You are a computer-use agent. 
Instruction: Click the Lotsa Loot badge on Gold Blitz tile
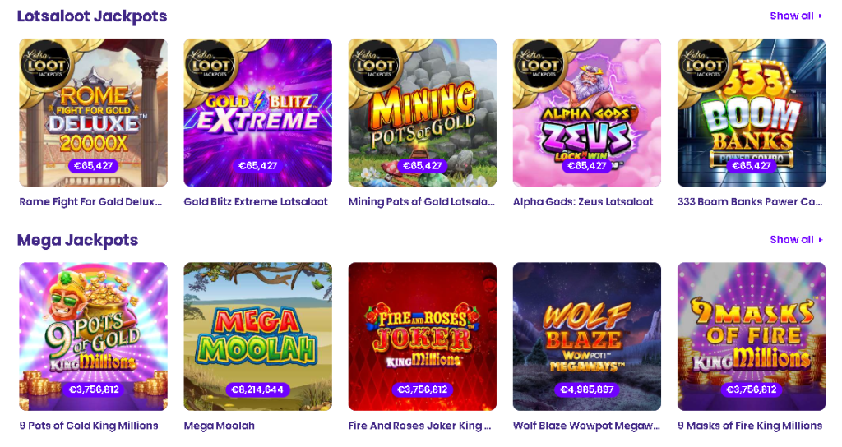(x=210, y=65)
